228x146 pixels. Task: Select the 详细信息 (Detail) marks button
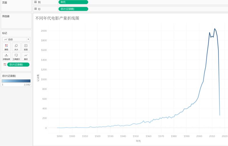pos(6,57)
